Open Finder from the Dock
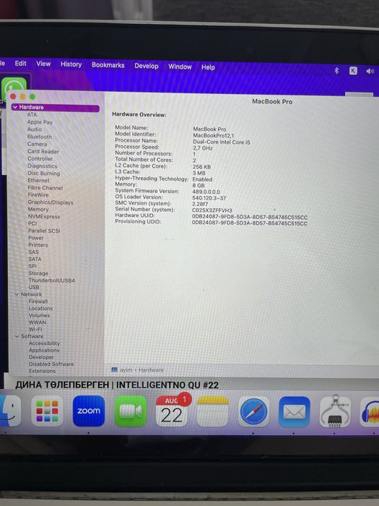This screenshot has width=379, height=506. pyautogui.click(x=9, y=411)
